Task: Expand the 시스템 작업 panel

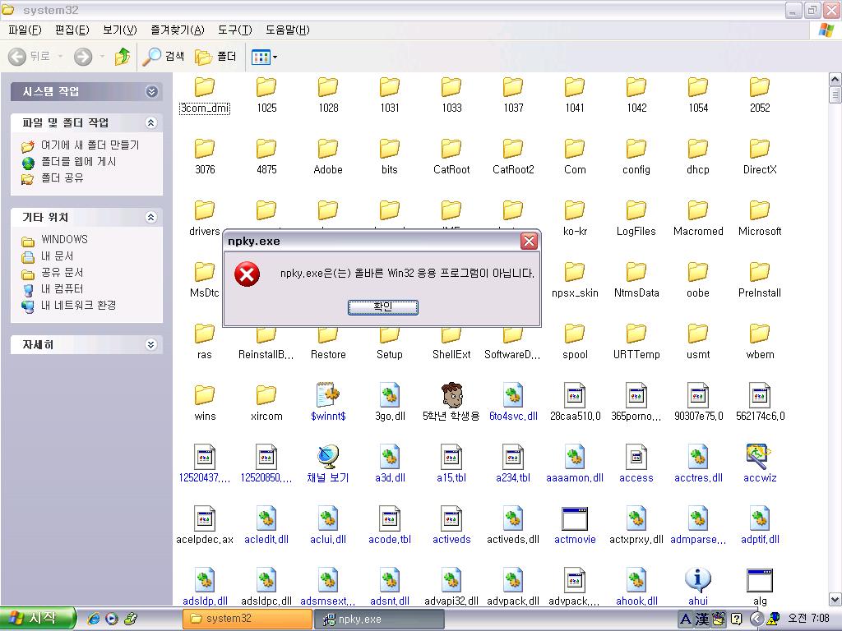Action: click(150, 91)
